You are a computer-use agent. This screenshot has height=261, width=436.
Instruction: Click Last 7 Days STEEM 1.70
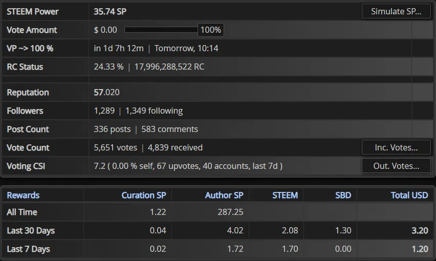pyautogui.click(x=290, y=249)
